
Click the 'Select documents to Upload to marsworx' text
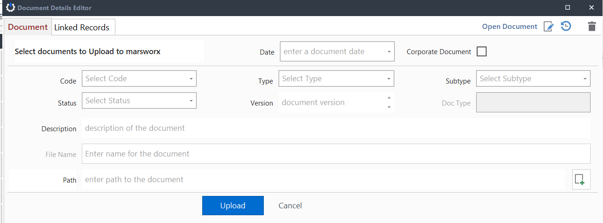coord(88,51)
